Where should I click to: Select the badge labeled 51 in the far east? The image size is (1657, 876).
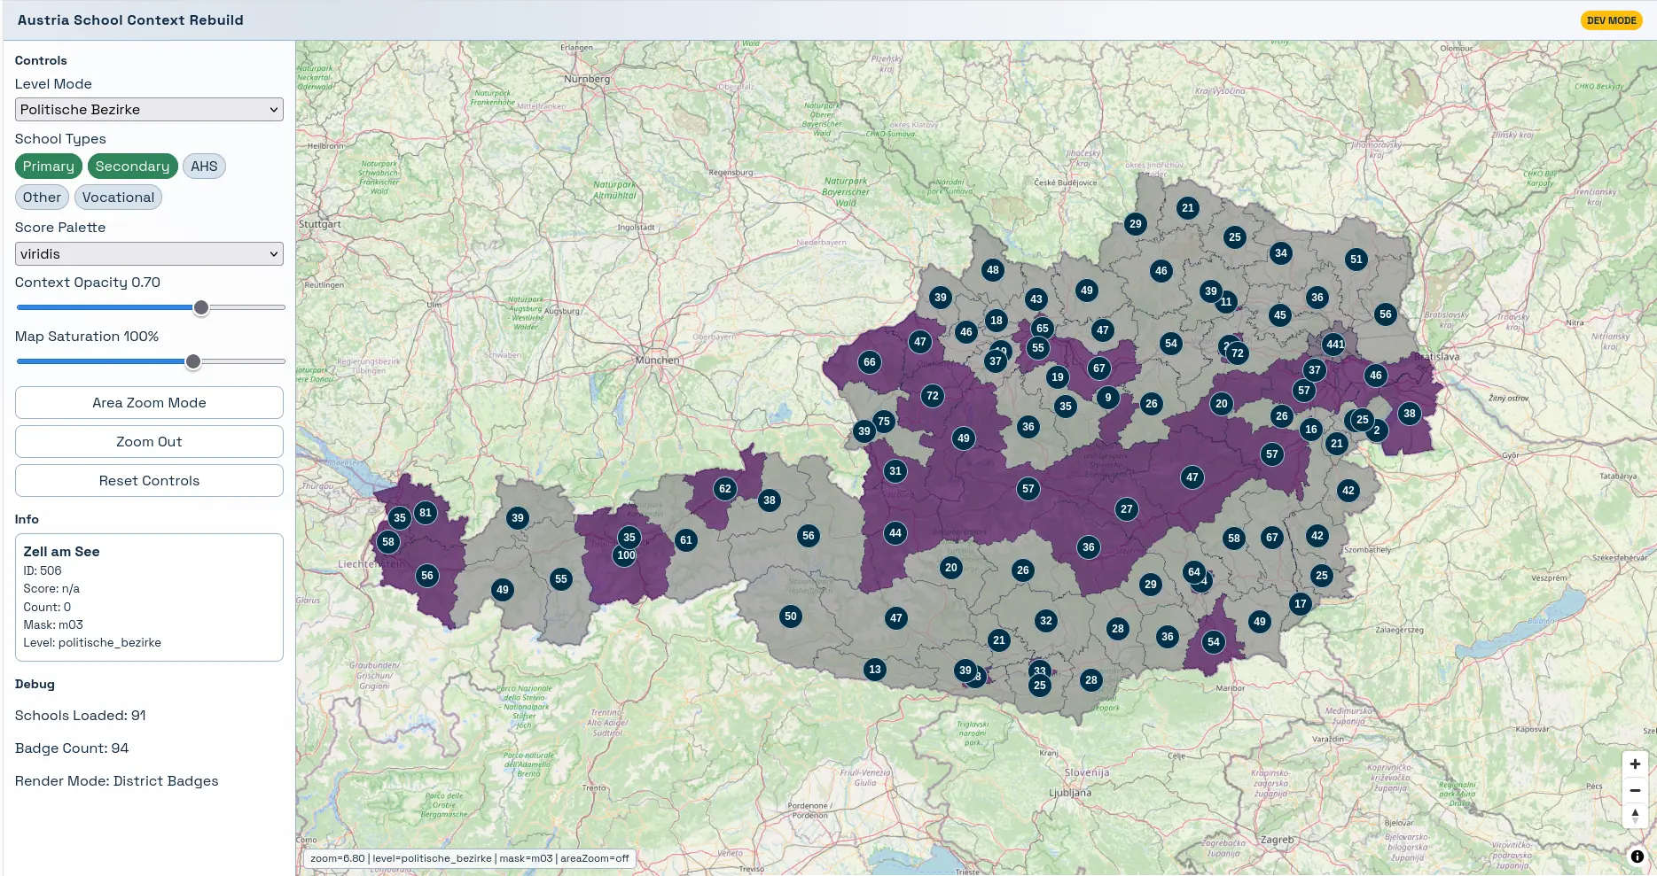(x=1356, y=260)
